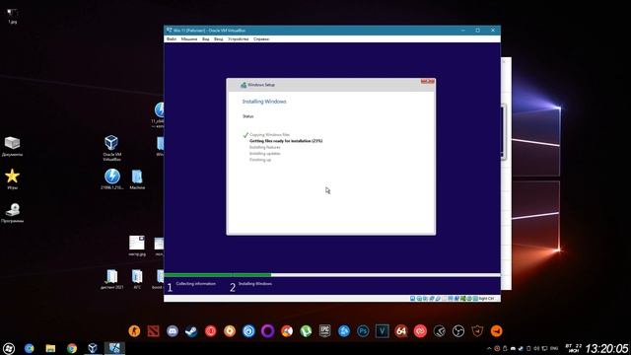Click the 'Copying Windows files' completed step

pyautogui.click(x=269, y=135)
